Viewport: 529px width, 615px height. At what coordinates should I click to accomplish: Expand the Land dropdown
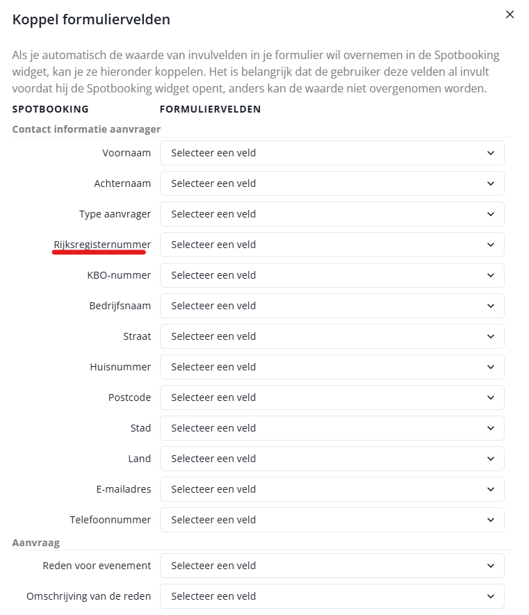[332, 459]
